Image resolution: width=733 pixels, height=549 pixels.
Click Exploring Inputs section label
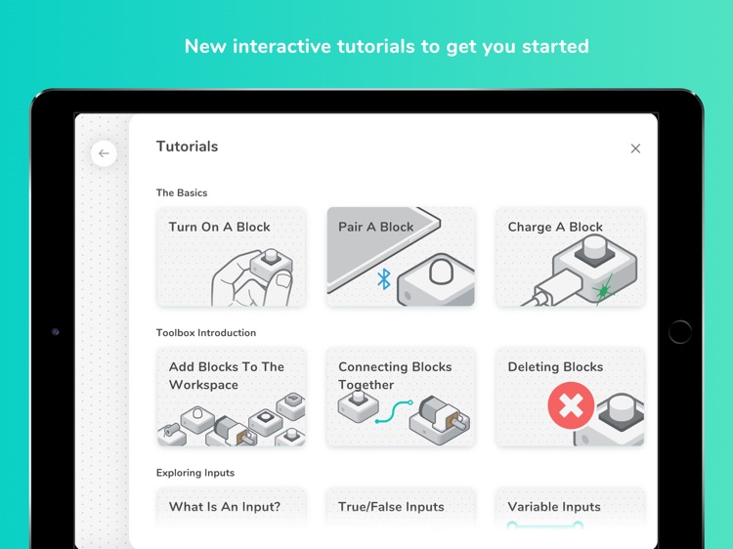(x=195, y=473)
